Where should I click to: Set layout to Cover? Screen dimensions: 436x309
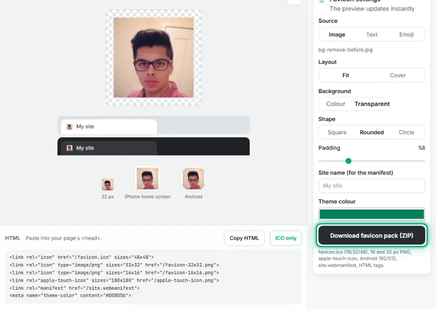click(398, 75)
